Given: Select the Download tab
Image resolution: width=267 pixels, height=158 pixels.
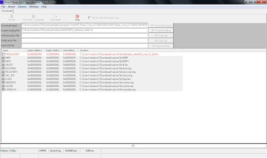Looking at the screenshot, I should pos(7,11).
